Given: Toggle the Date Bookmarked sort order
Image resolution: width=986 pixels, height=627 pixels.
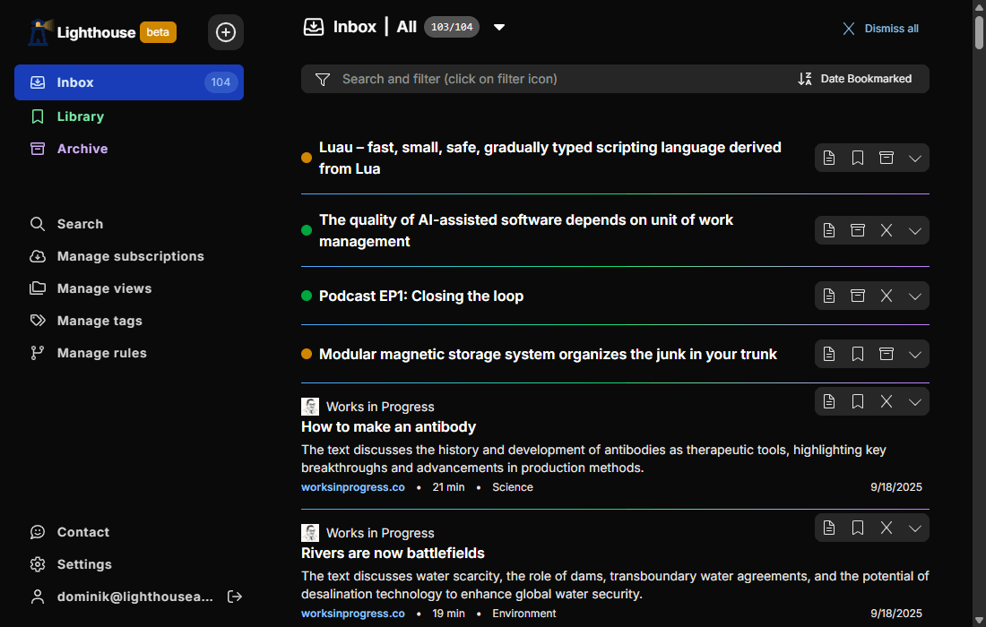Looking at the screenshot, I should 855,79.
